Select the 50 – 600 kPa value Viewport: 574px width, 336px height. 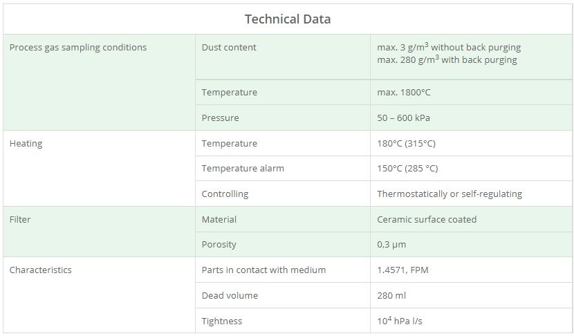[x=403, y=118]
